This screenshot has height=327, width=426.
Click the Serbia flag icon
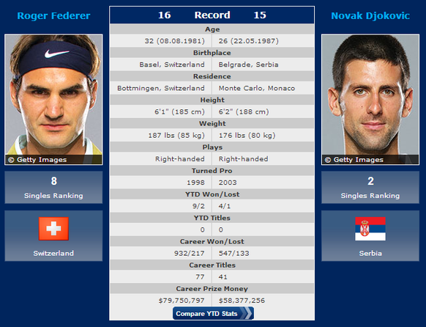pos(370,229)
